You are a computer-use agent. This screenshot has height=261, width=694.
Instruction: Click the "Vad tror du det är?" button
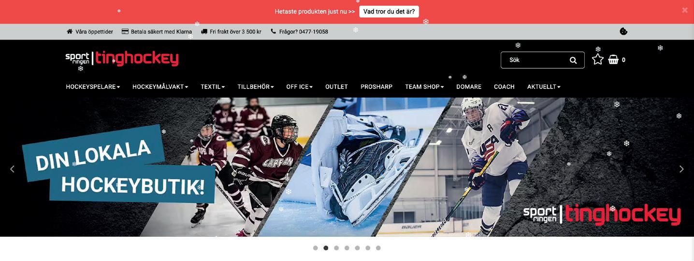click(389, 12)
